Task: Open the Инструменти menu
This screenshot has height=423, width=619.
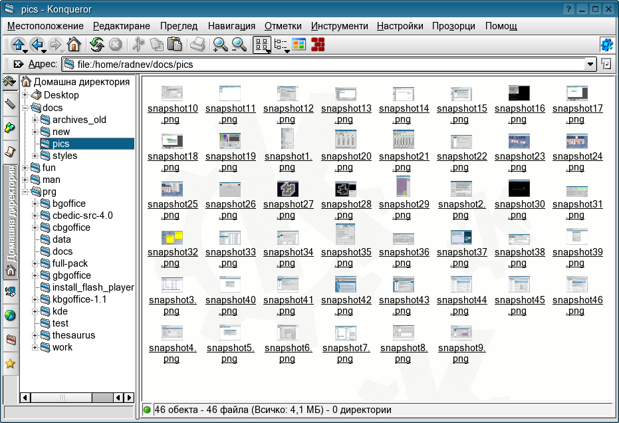Action: (339, 26)
